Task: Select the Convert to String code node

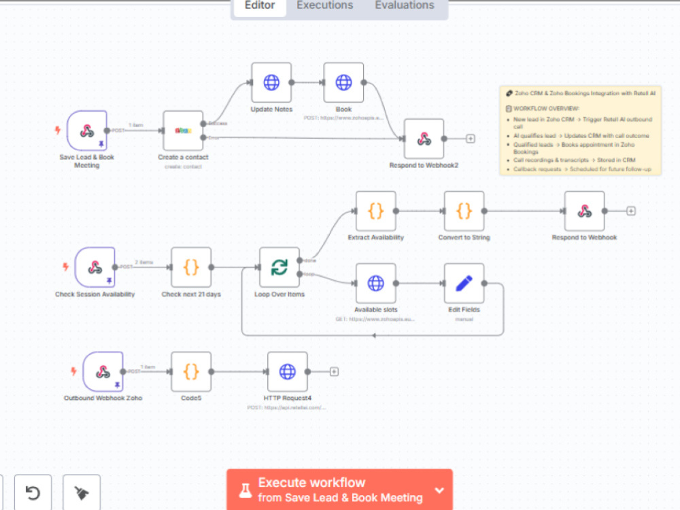Action: click(464, 211)
